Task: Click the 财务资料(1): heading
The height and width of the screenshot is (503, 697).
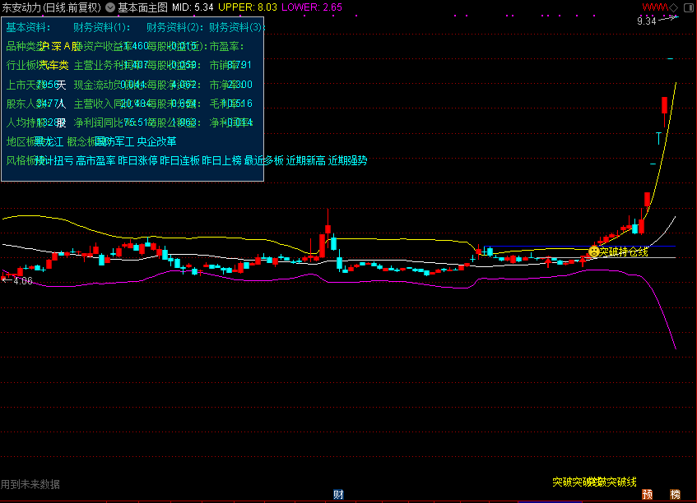Action: click(102, 27)
